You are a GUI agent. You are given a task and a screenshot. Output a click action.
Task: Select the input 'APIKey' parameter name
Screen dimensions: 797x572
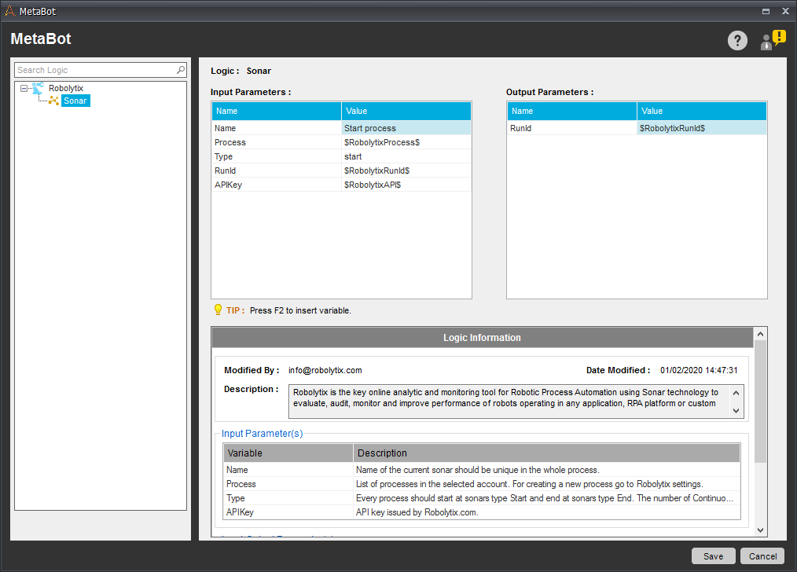[x=277, y=185]
